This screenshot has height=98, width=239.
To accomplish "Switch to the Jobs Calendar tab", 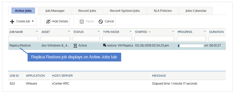I will pos(196,11).
